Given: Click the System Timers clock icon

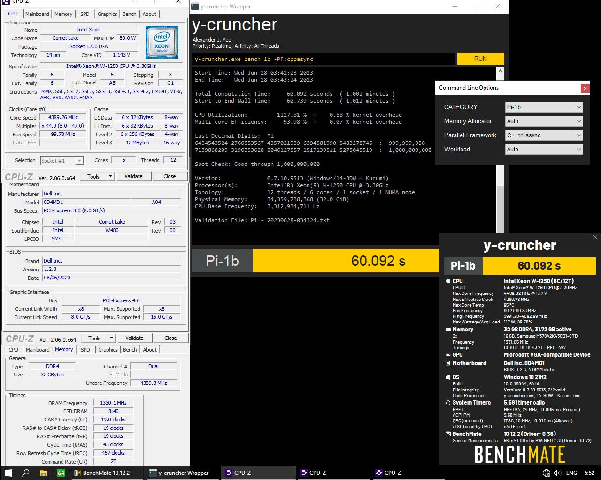Looking at the screenshot, I should tap(448, 403).
